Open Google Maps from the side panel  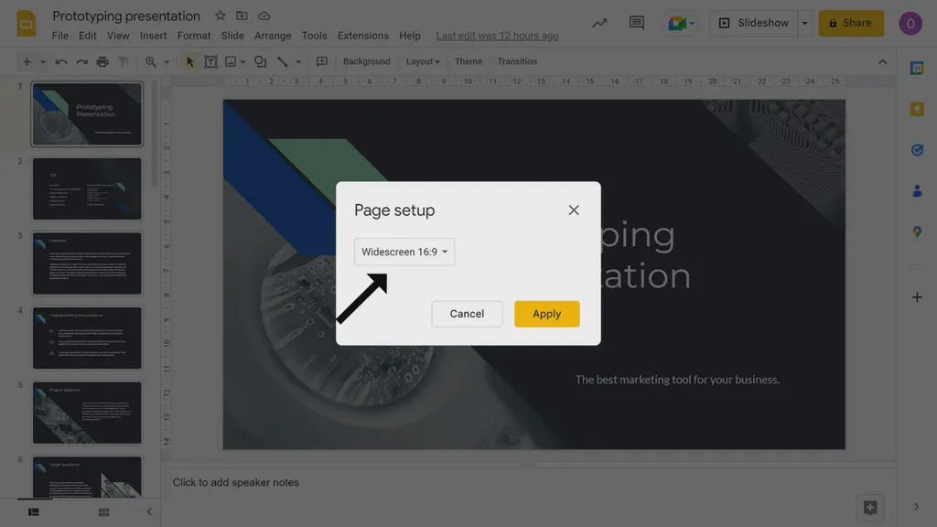coord(917,231)
